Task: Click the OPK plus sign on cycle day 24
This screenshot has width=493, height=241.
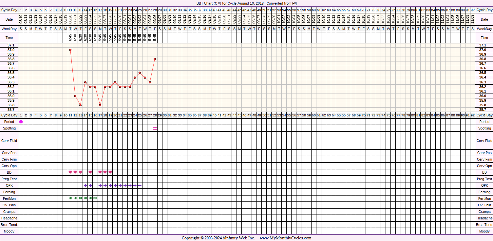Action: pos(135,185)
